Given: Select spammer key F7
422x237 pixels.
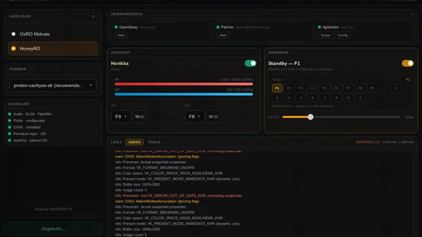Looking at the screenshot, I should [x=348, y=88].
